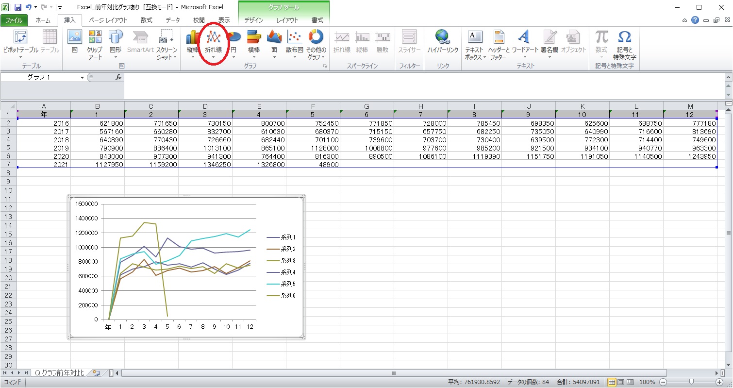
Task: Minimize the ribbon with the caret
Action: 684,20
